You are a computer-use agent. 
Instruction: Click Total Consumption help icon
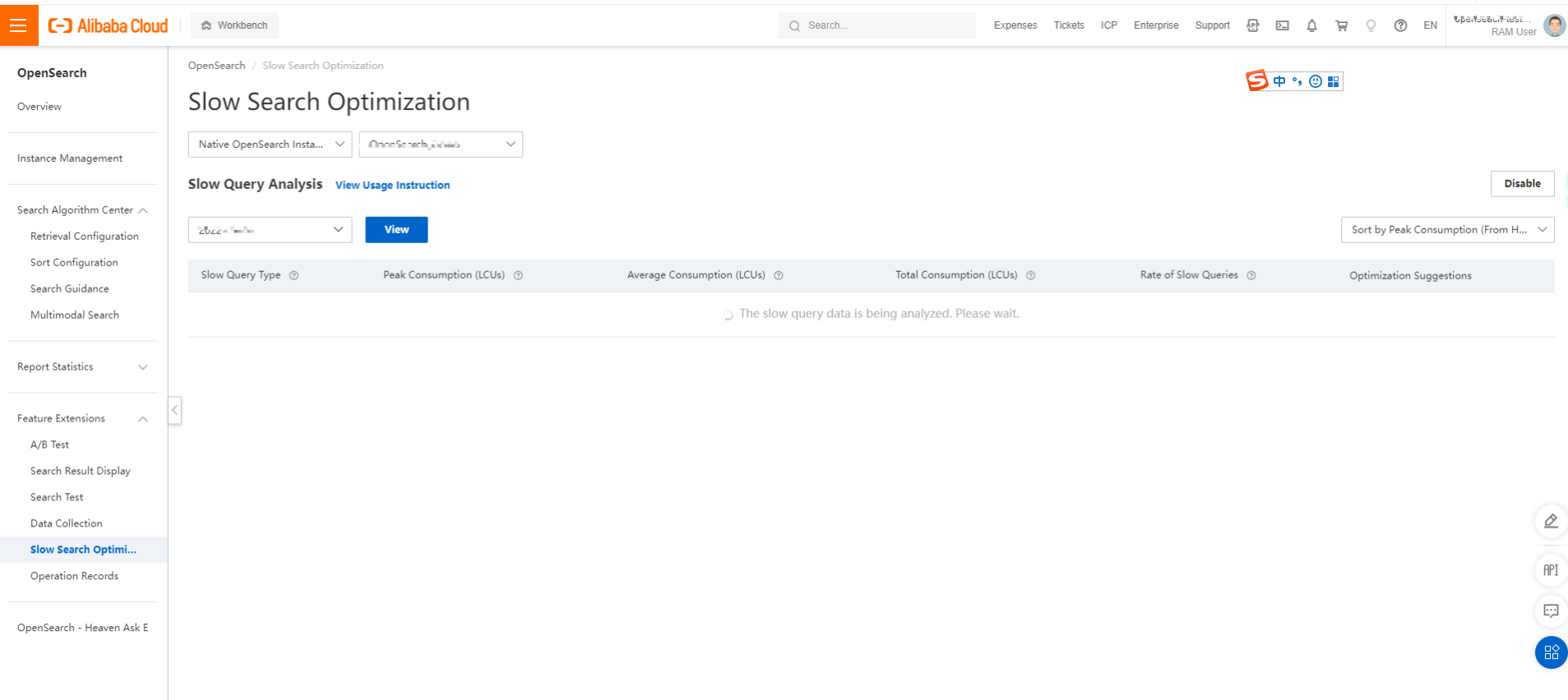1030,276
